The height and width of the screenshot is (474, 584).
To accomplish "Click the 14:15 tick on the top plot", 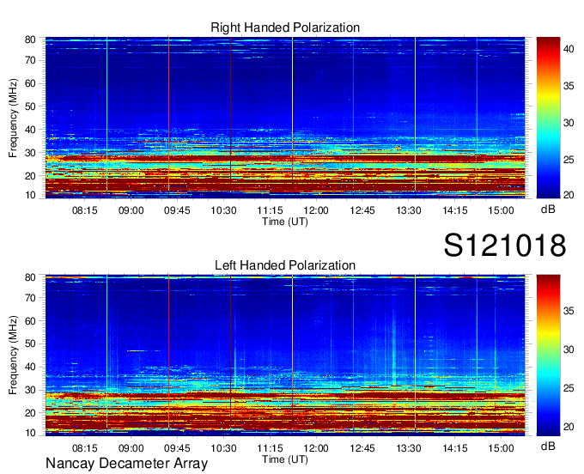I will point(455,210).
